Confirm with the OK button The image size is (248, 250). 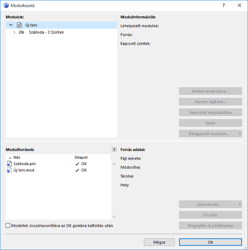pos(211,242)
